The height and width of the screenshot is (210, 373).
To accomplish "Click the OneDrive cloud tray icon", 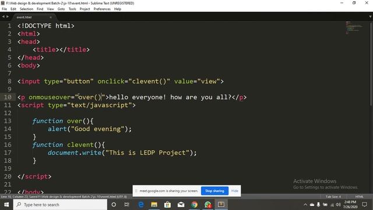I will pos(312,205).
